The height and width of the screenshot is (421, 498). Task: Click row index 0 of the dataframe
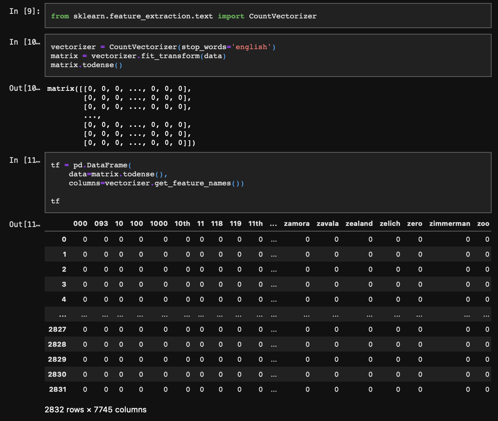[64, 239]
